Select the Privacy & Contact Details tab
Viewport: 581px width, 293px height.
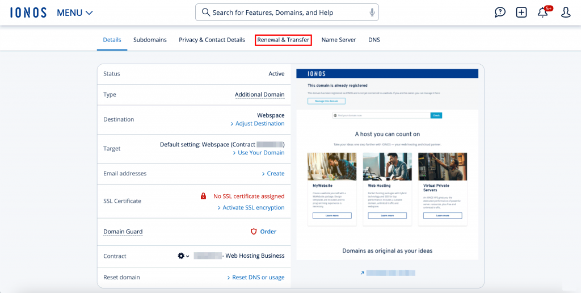pos(212,40)
